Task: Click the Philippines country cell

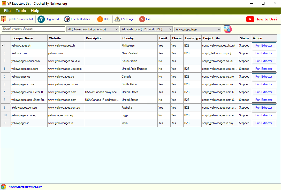Action: [139, 45]
